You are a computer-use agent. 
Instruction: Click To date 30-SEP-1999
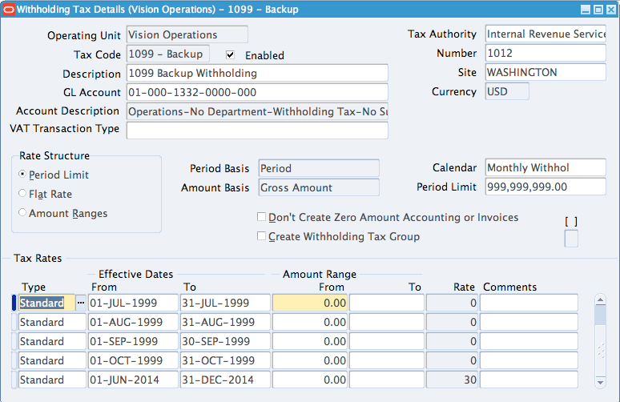tap(225, 341)
